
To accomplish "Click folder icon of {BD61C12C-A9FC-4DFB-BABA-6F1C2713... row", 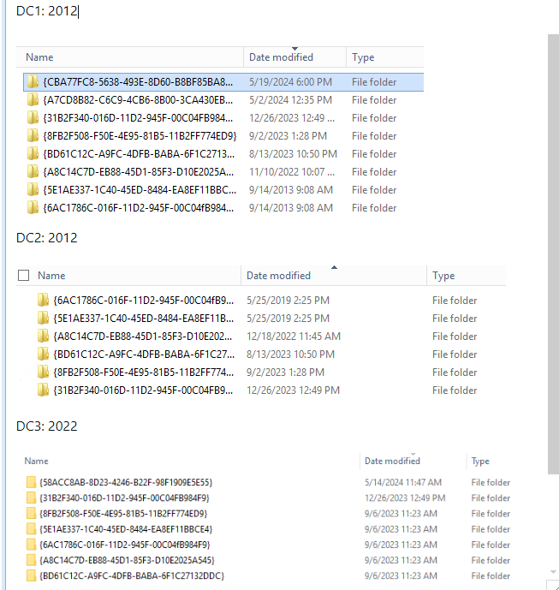I will 33,153.
